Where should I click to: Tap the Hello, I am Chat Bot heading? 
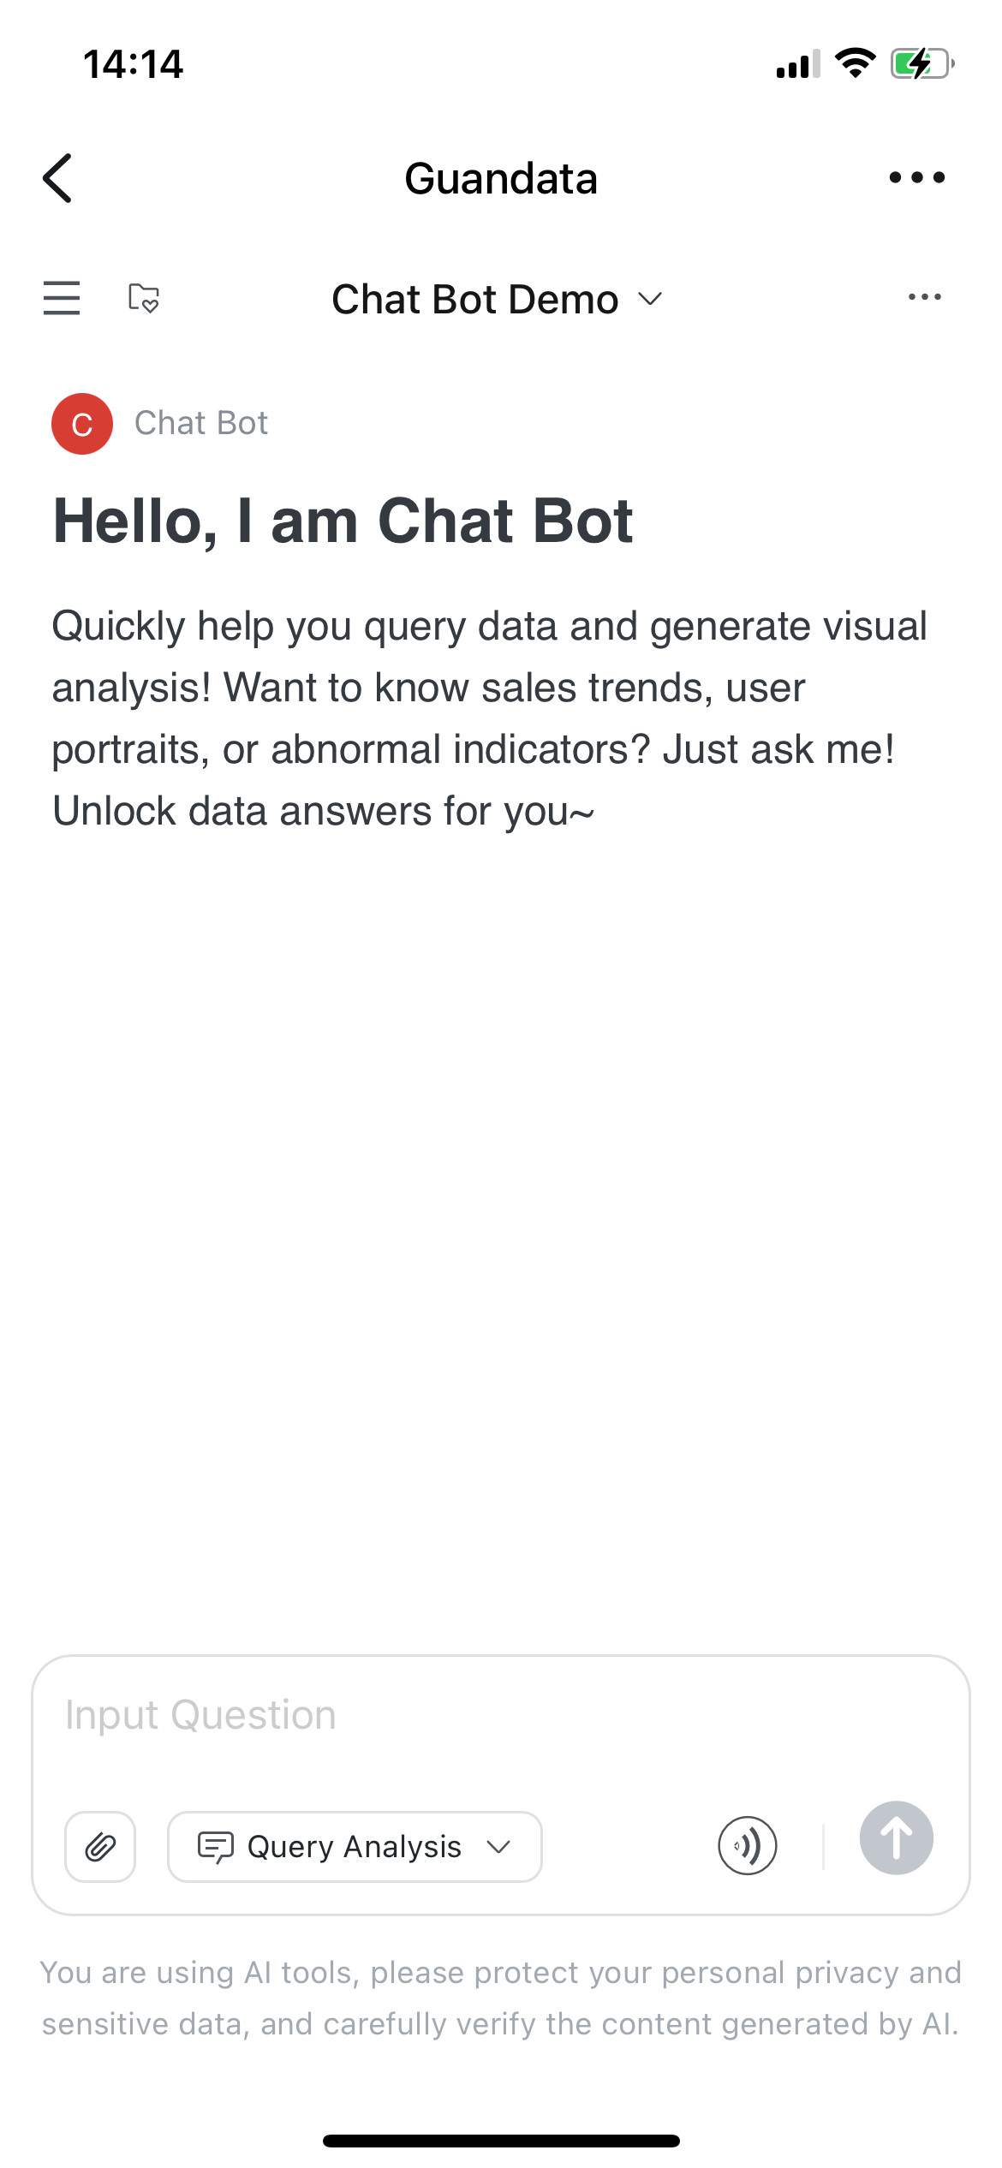343,521
